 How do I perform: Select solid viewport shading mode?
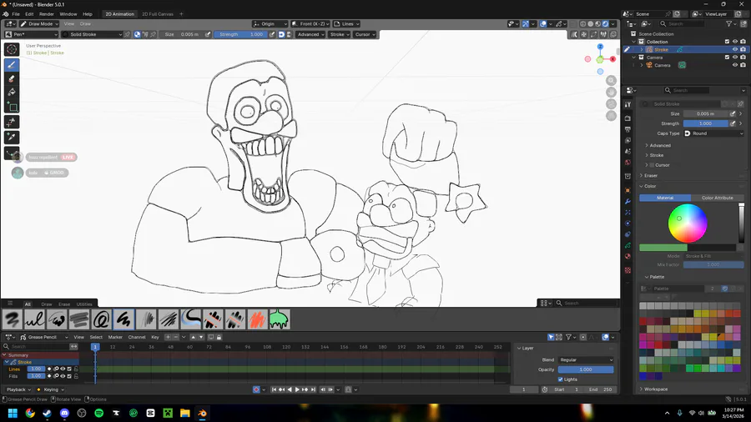(591, 23)
